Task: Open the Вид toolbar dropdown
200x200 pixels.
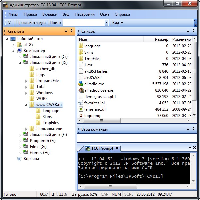Action: point(117,23)
